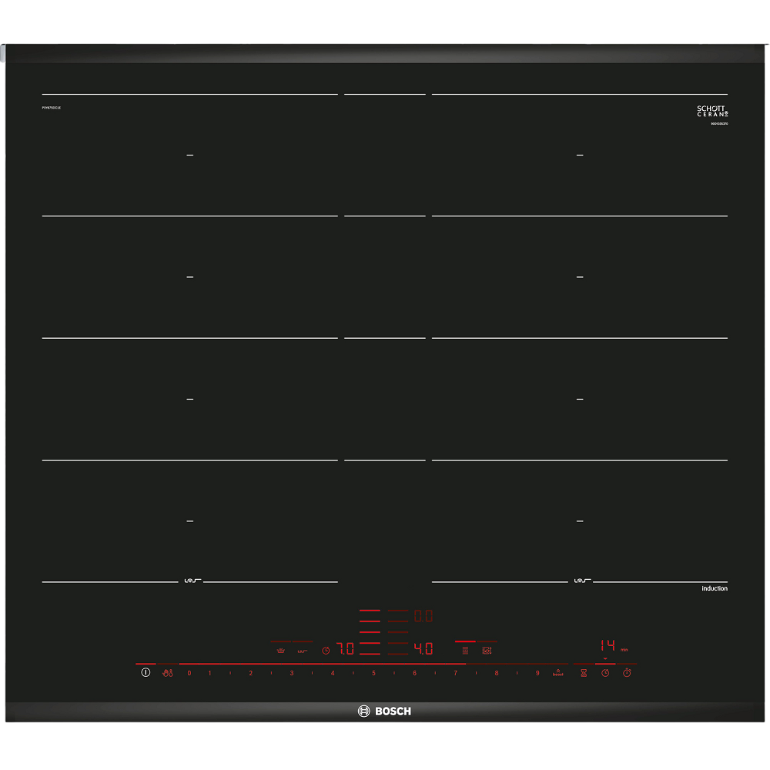
Task: Select the left zone showing 7.0
Action: (x=345, y=648)
